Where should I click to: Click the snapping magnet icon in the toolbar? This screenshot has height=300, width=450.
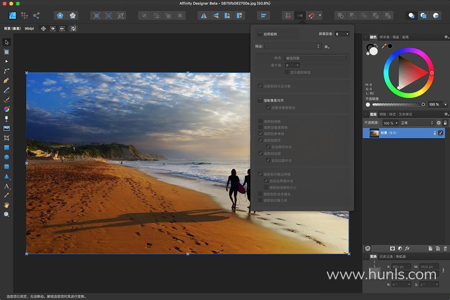[312, 15]
